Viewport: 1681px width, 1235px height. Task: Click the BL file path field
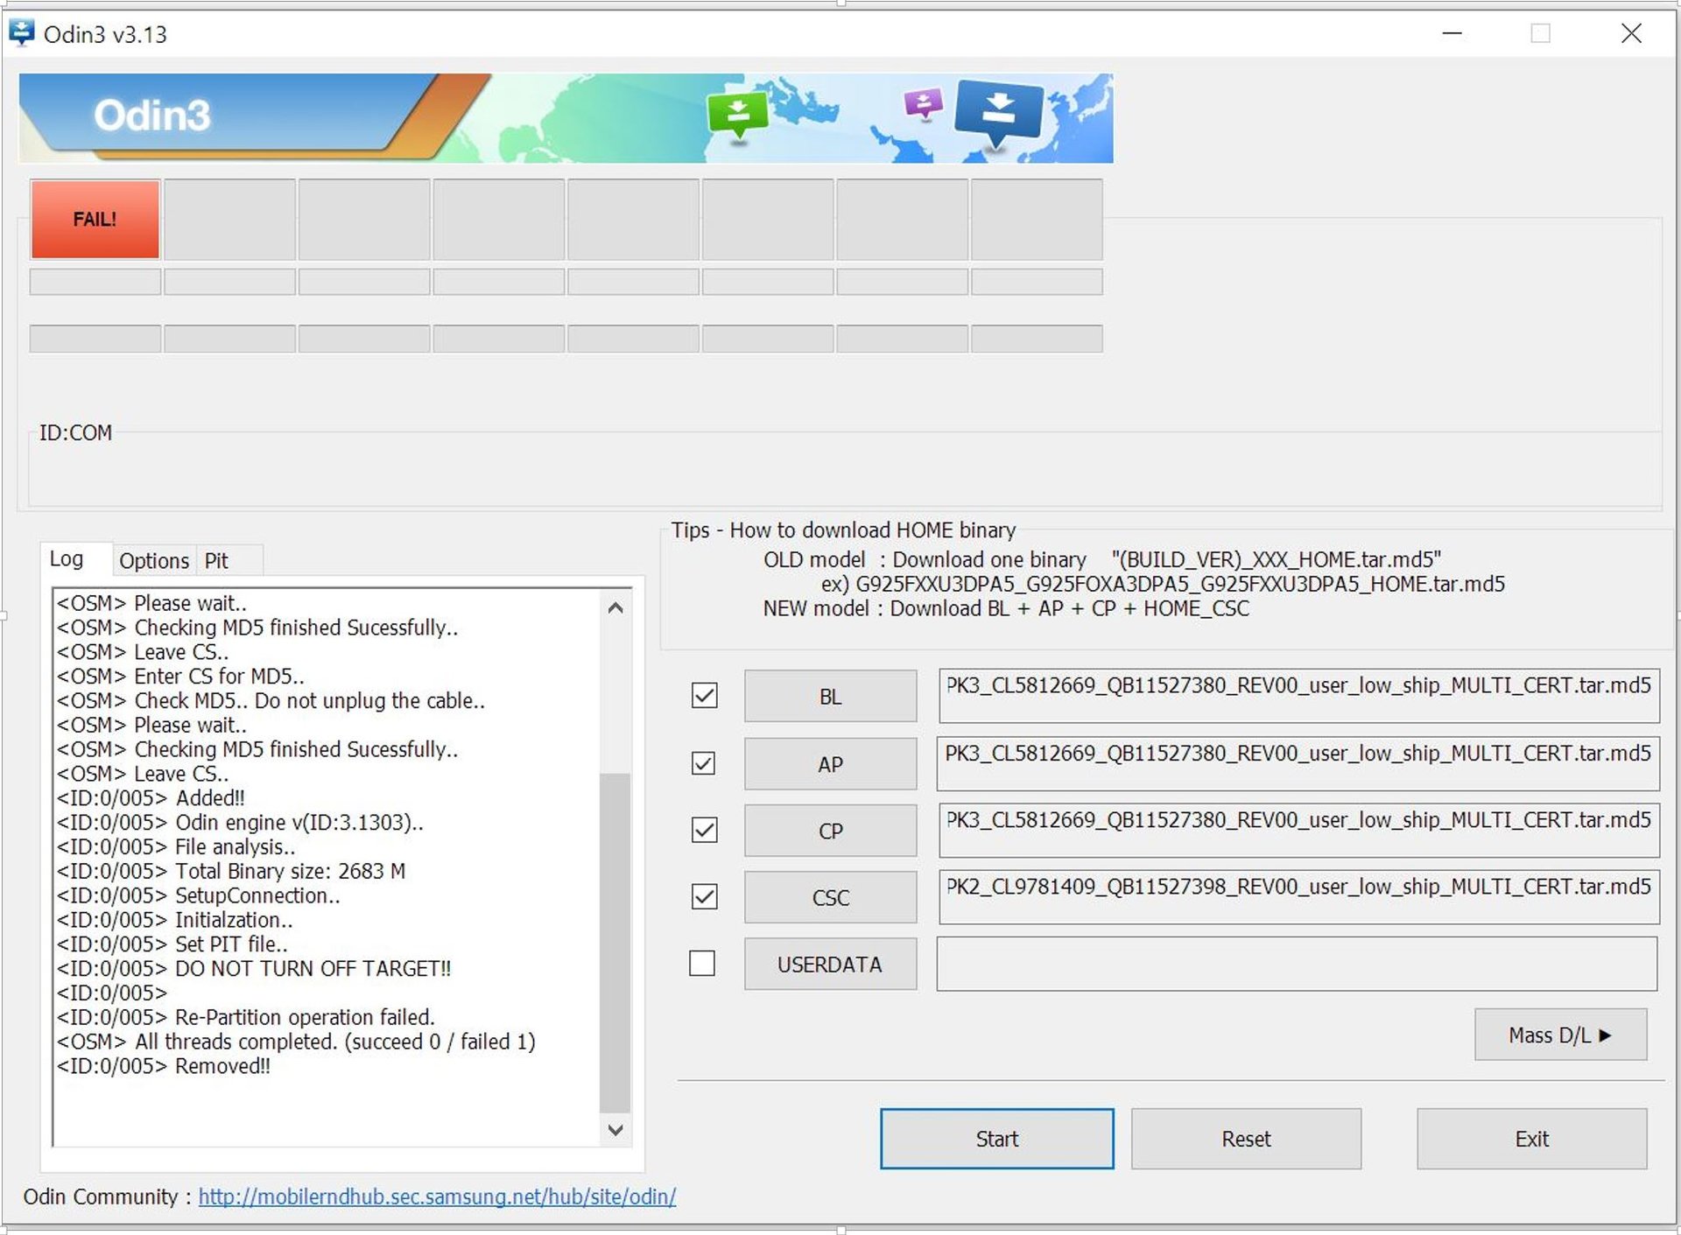tap(1299, 696)
